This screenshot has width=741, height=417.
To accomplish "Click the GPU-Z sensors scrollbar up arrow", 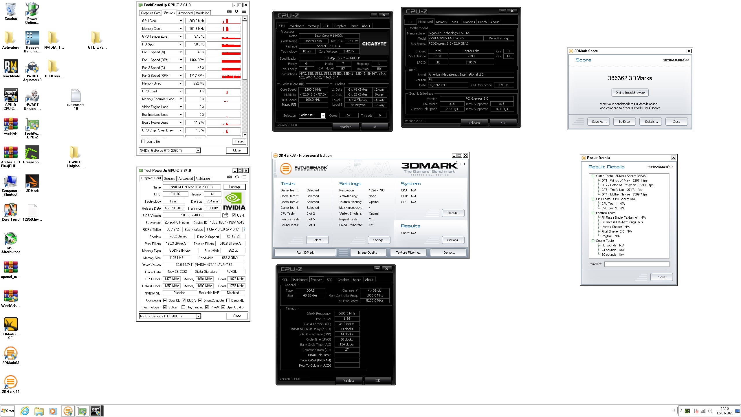I will (x=245, y=19).
